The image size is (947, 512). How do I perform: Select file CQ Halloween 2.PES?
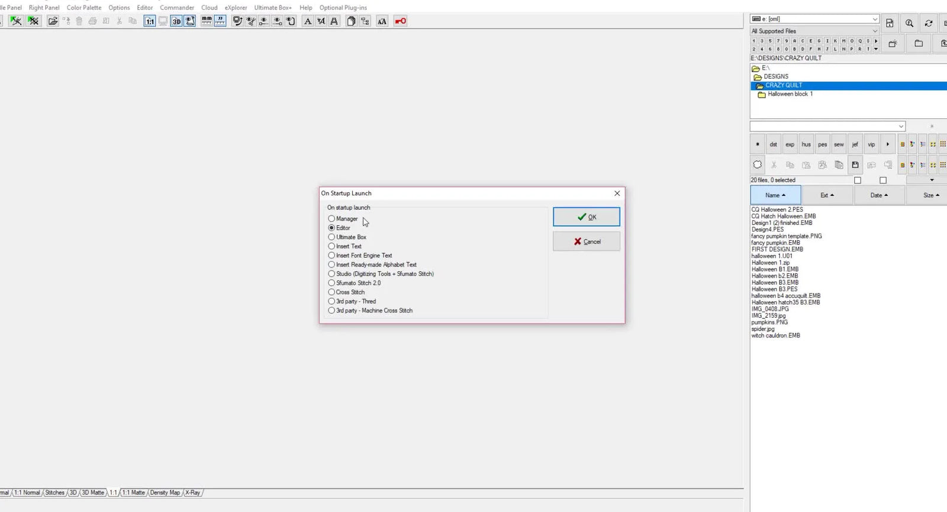777,210
